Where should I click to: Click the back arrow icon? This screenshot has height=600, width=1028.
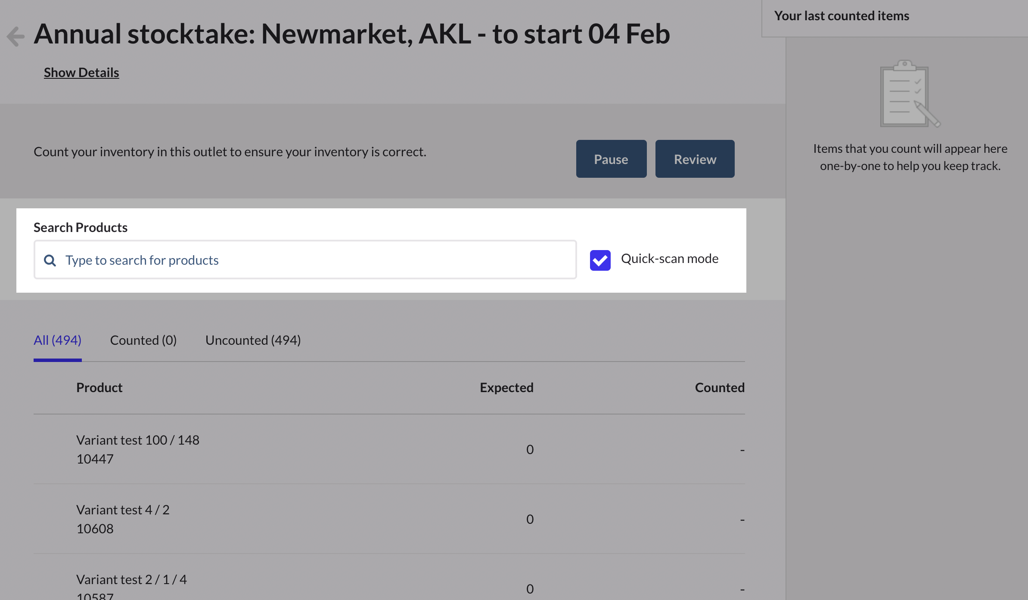pyautogui.click(x=16, y=36)
